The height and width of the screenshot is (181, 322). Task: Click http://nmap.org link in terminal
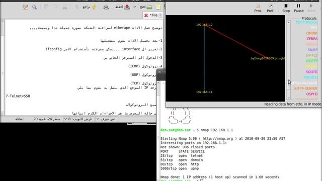(x=218, y=139)
